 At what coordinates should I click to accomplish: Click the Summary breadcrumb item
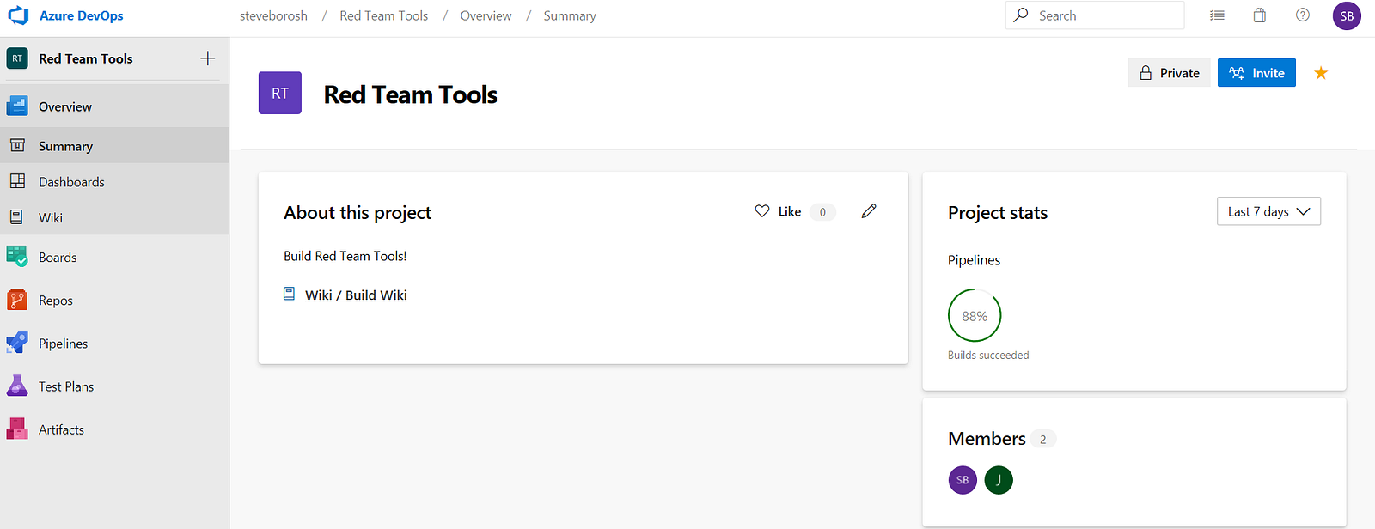pyautogui.click(x=570, y=15)
